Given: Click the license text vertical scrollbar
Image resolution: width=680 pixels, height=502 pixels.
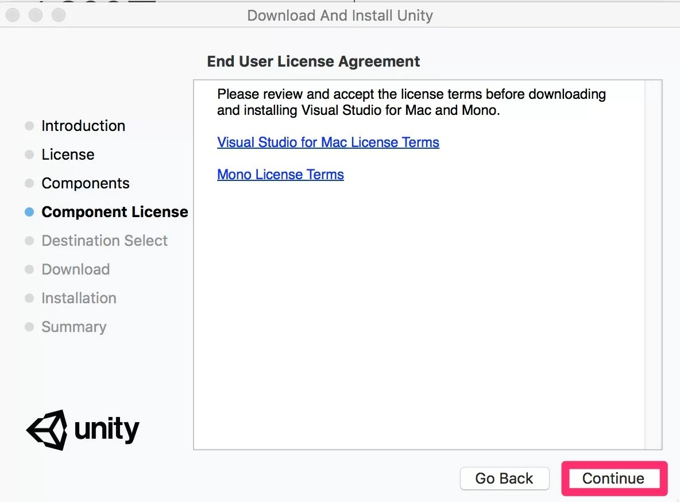Looking at the screenshot, I should pyautogui.click(x=653, y=265).
